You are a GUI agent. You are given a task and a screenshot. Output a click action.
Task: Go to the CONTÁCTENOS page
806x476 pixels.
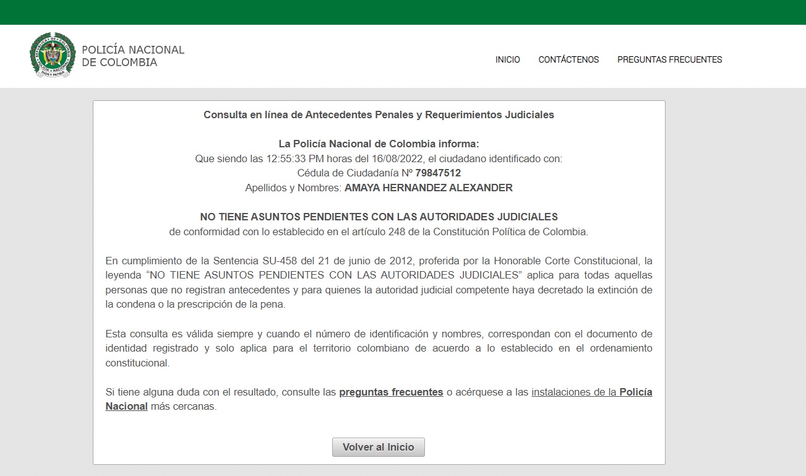(x=568, y=60)
